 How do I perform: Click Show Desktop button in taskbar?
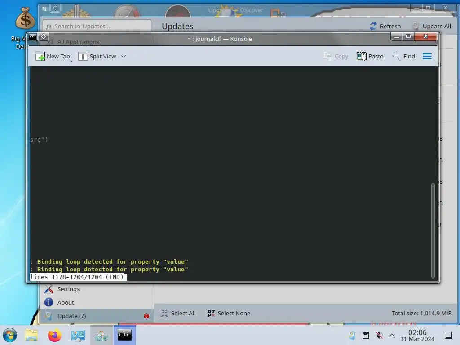pyautogui.click(x=448, y=335)
